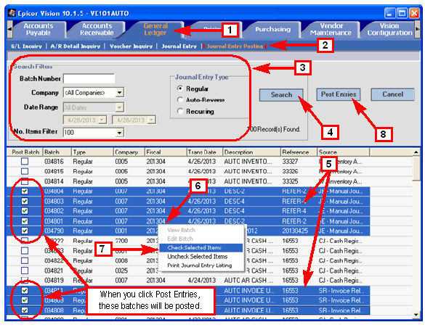Viewport: 425px width, 330px height.
Task: Choose Print Journal Entry Listing in context menu
Action: point(201,265)
